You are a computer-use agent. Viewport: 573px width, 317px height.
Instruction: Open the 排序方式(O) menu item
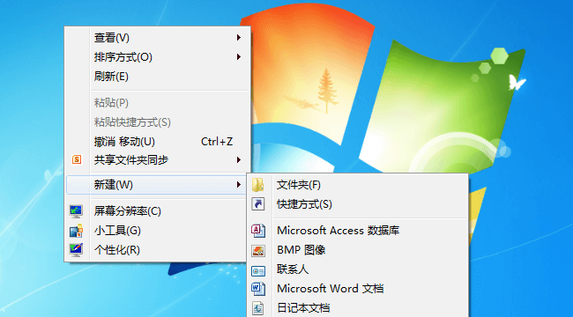(157, 56)
